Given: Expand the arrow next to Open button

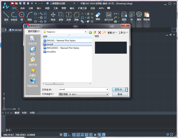Looking at the screenshot, I should (127, 89).
